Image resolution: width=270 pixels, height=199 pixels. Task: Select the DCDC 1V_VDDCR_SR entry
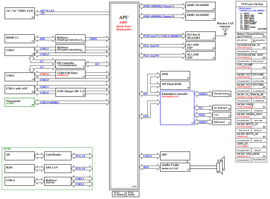pos(251,96)
